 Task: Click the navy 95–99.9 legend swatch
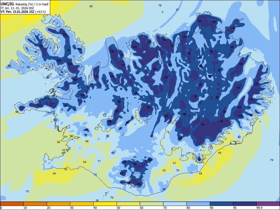245,204
